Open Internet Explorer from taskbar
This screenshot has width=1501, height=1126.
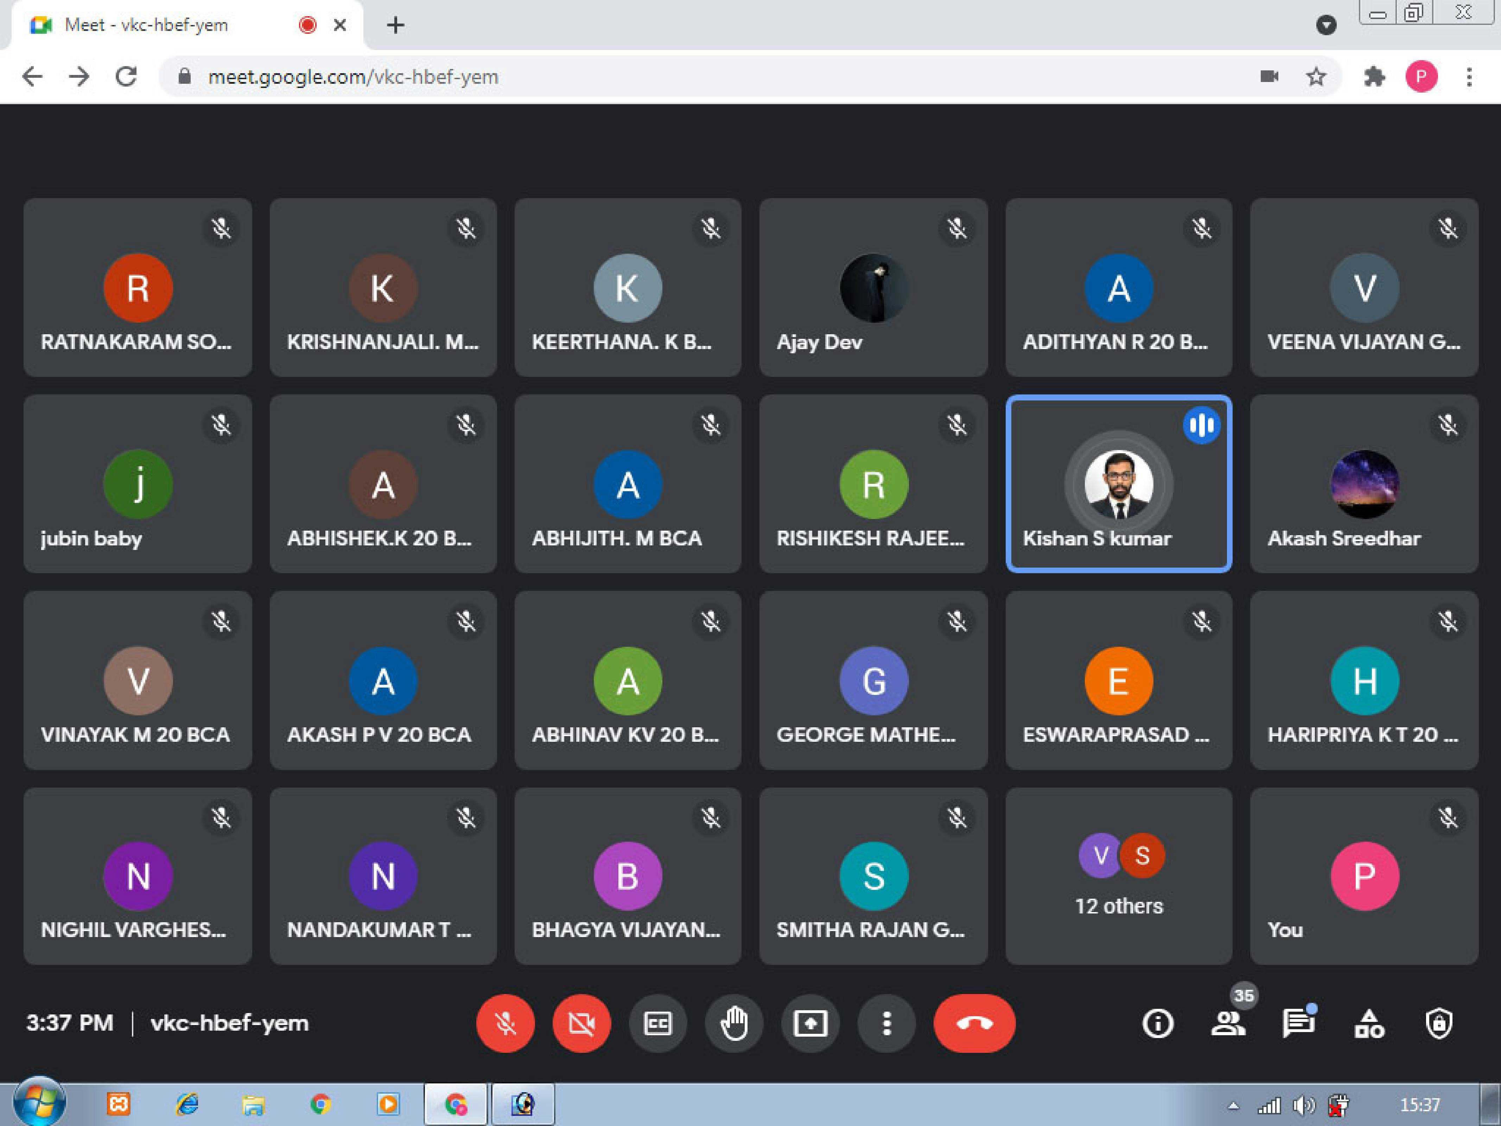(186, 1105)
